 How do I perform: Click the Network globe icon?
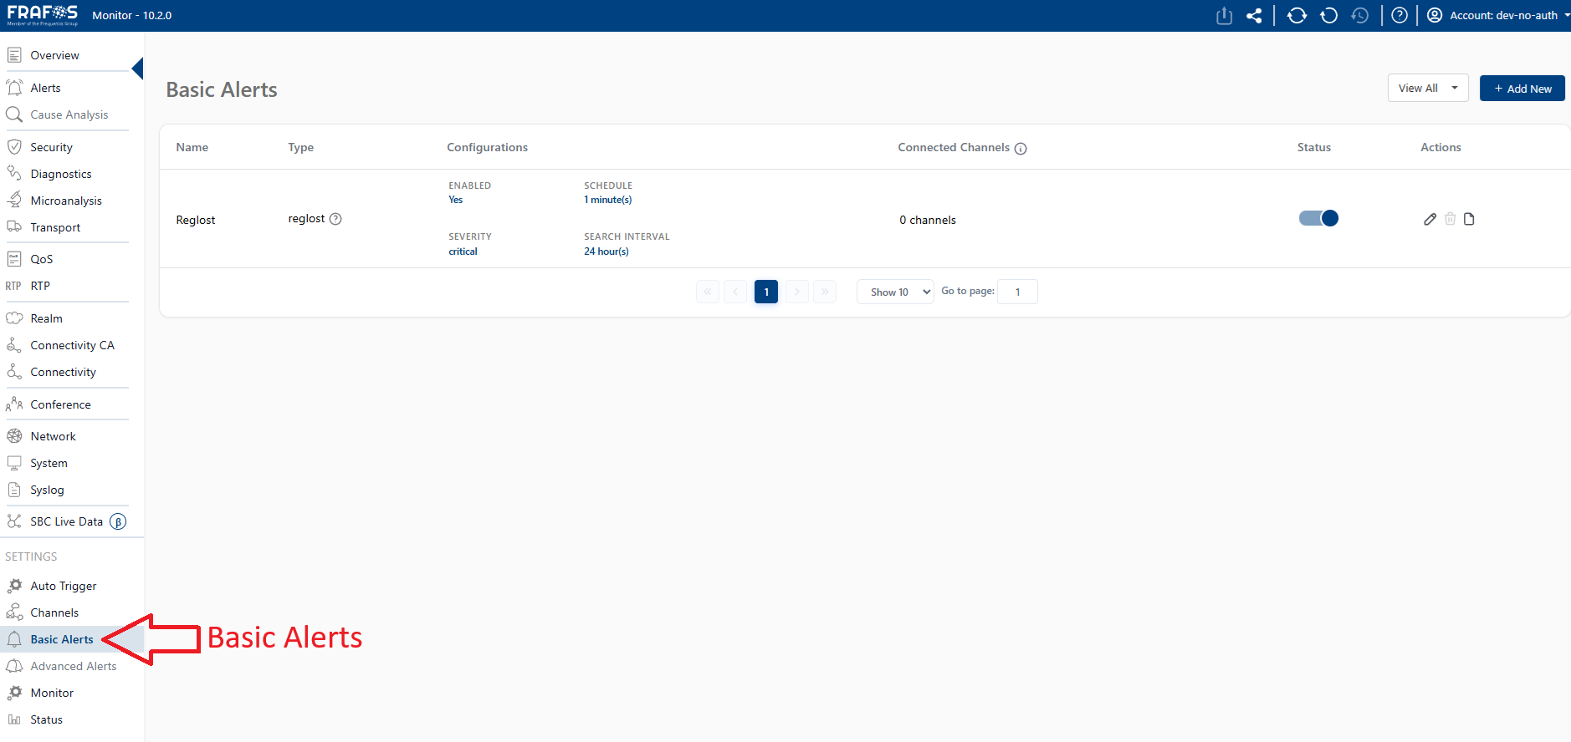(x=14, y=436)
